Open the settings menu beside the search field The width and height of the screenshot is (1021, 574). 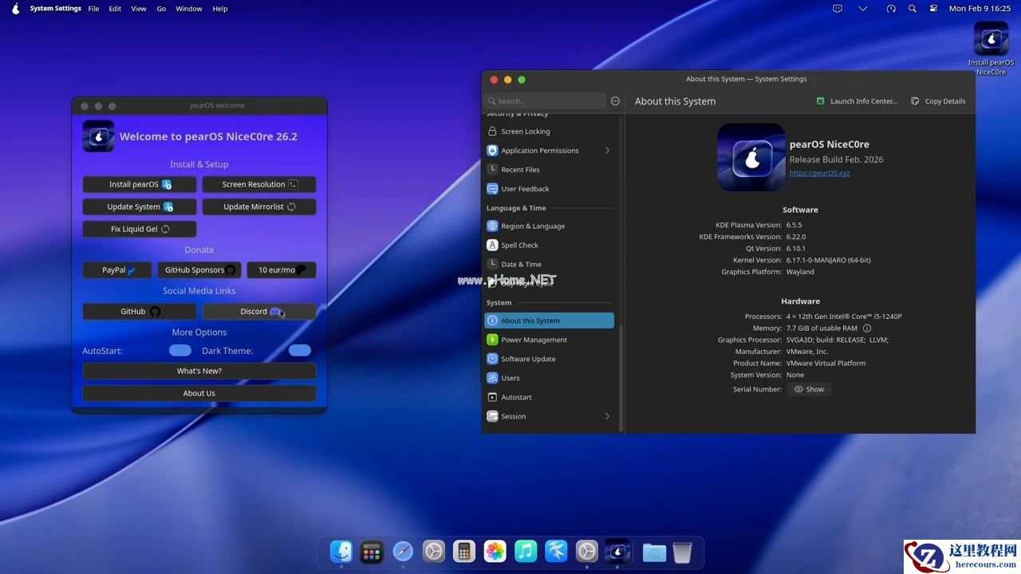tap(615, 101)
